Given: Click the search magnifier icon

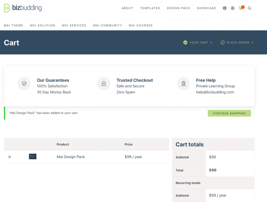Looking at the screenshot, I should 249,8.
